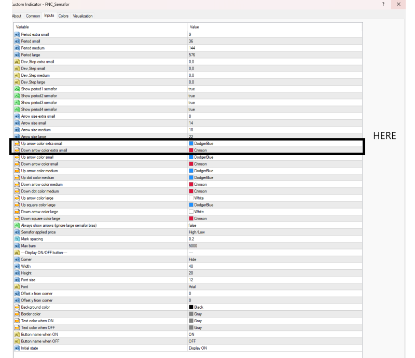This screenshot has height=358, width=415.
Task: Click the Offset y from corner label
Action: [x=37, y=300]
